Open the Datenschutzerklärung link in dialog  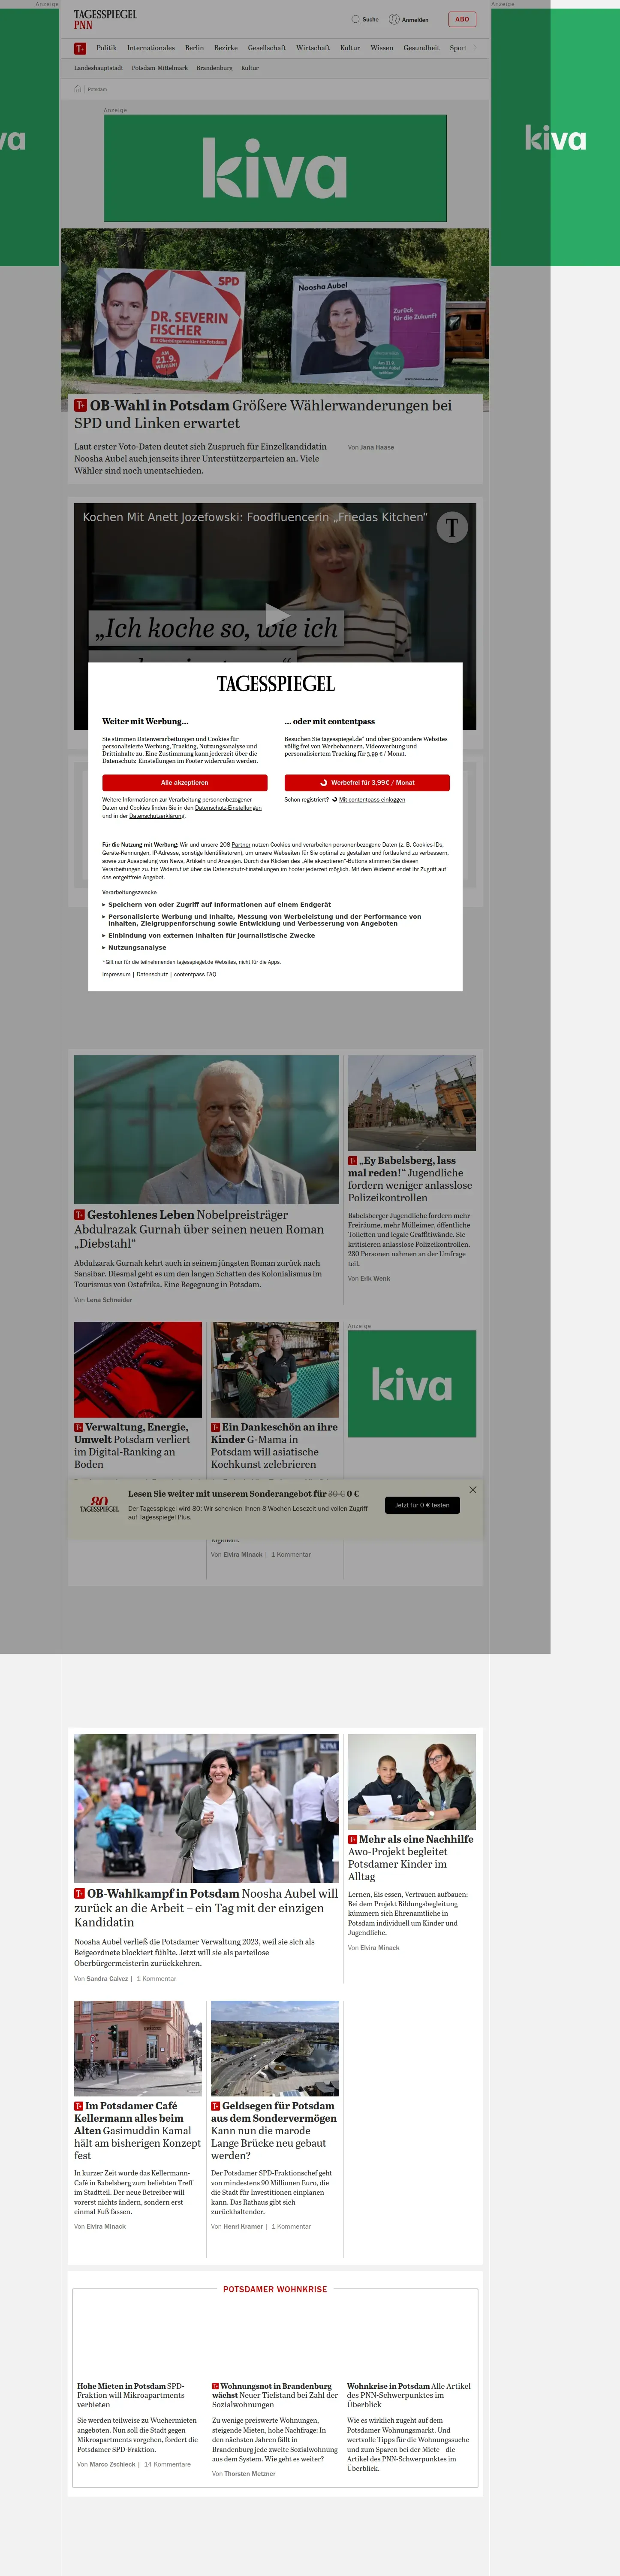point(157,816)
